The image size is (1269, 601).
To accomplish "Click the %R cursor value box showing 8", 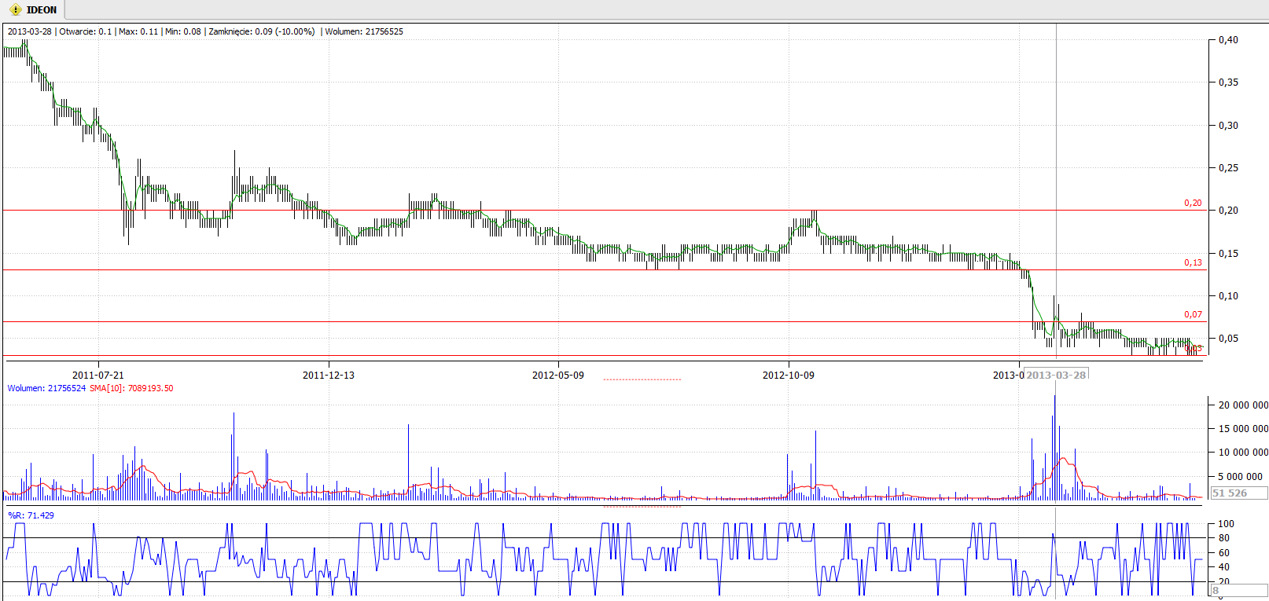I will pyautogui.click(x=1239, y=590).
